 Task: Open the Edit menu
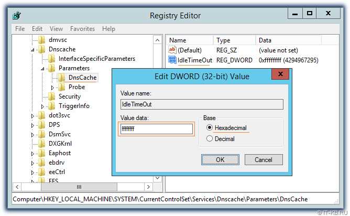(x=37, y=29)
